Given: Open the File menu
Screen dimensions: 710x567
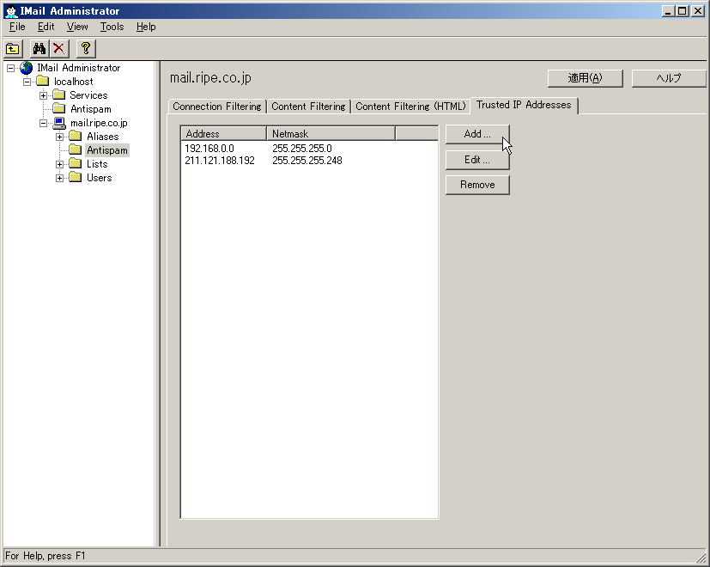Looking at the screenshot, I should [x=17, y=27].
